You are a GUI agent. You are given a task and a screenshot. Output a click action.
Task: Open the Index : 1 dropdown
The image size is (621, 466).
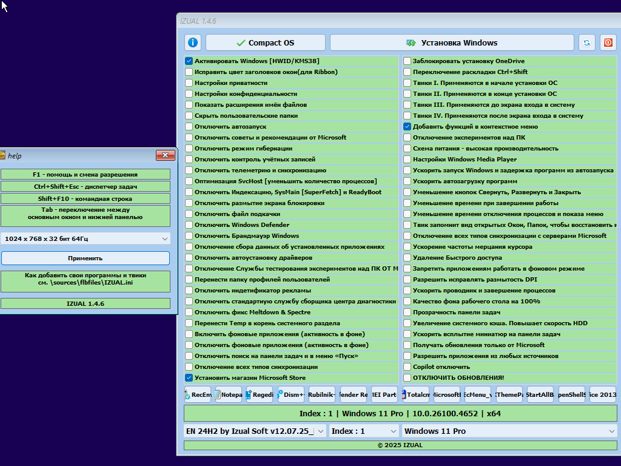[364, 431]
